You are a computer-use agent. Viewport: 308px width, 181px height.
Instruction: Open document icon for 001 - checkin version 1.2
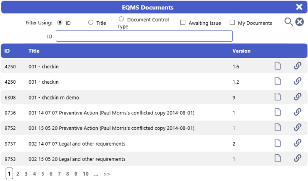(x=278, y=81)
